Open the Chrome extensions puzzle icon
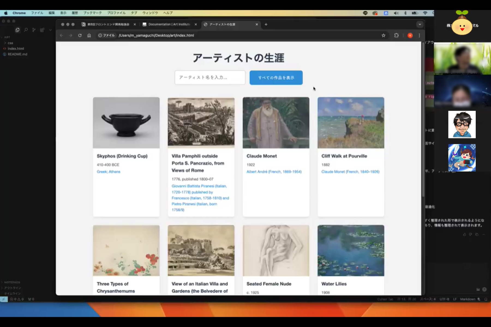491x327 pixels. [x=396, y=35]
